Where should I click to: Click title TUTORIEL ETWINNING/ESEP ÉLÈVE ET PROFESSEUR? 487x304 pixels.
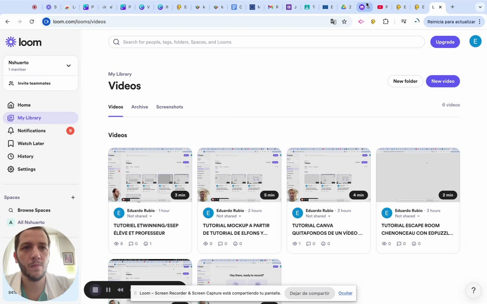pos(146,230)
